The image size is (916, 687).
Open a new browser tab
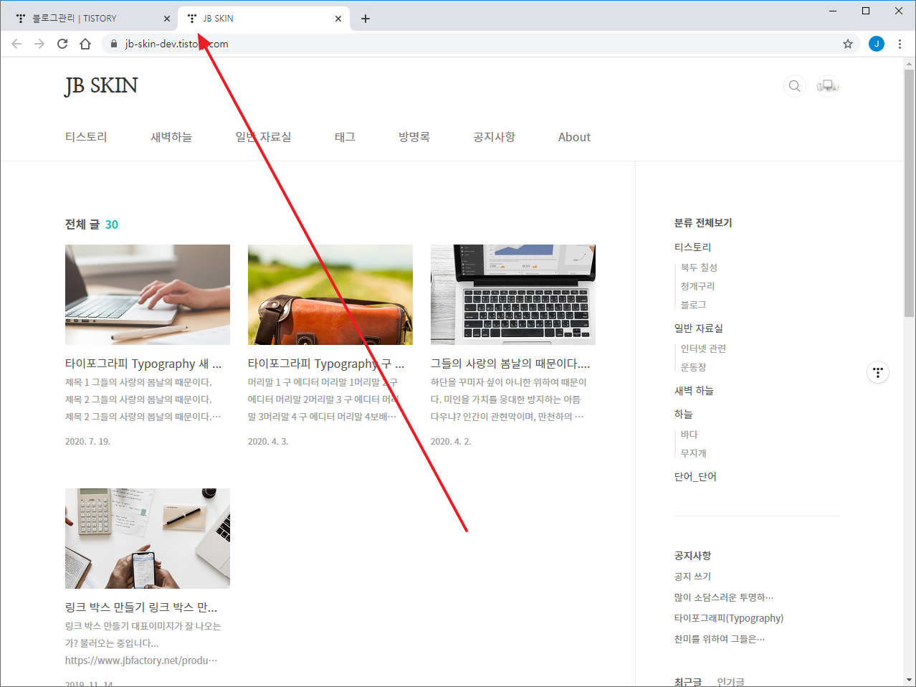click(366, 19)
